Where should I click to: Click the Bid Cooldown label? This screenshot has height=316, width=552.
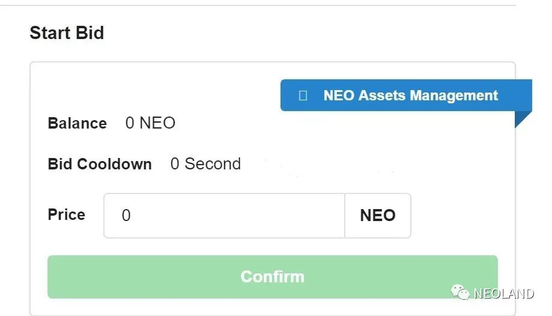100,164
